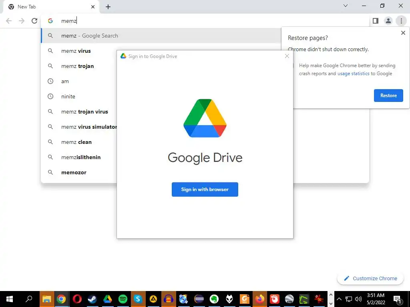This screenshot has width=410, height=307.
Task: Open a new tab with plus button
Action: click(108, 7)
